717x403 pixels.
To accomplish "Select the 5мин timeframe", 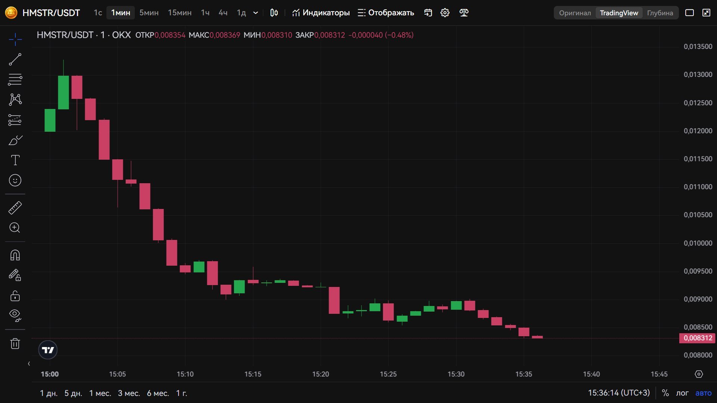I will [x=149, y=13].
